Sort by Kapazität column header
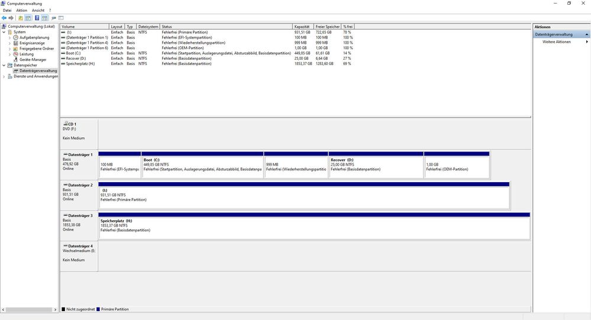The width and height of the screenshot is (591, 320). point(302,27)
